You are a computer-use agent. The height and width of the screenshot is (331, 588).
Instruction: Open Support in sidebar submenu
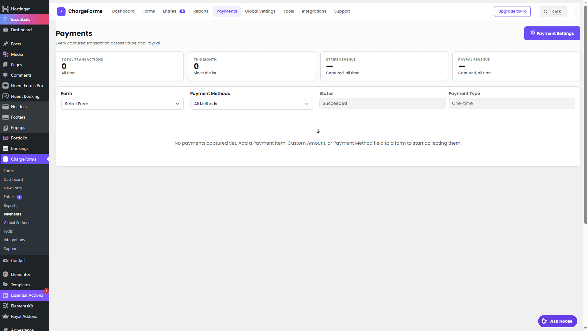coord(11,249)
